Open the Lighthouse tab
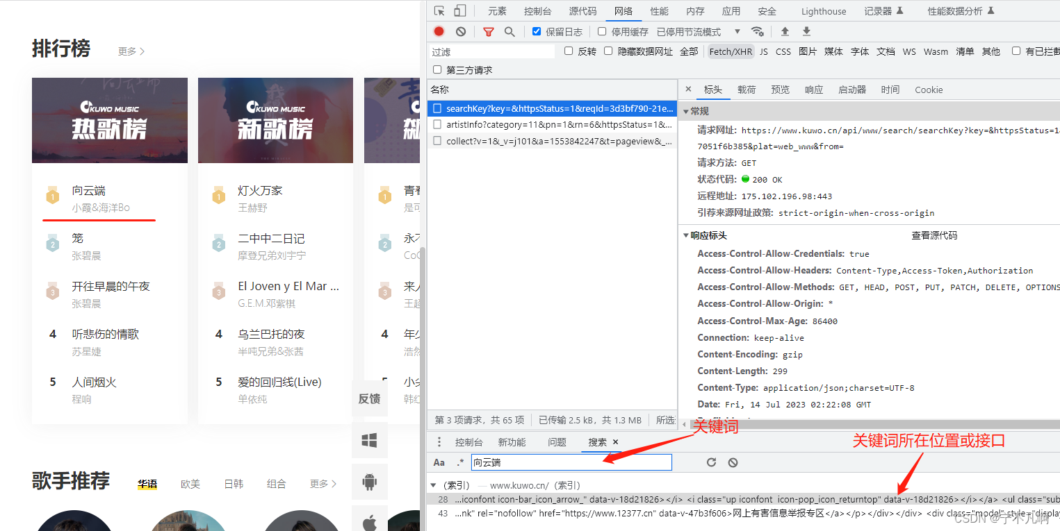 pos(824,11)
